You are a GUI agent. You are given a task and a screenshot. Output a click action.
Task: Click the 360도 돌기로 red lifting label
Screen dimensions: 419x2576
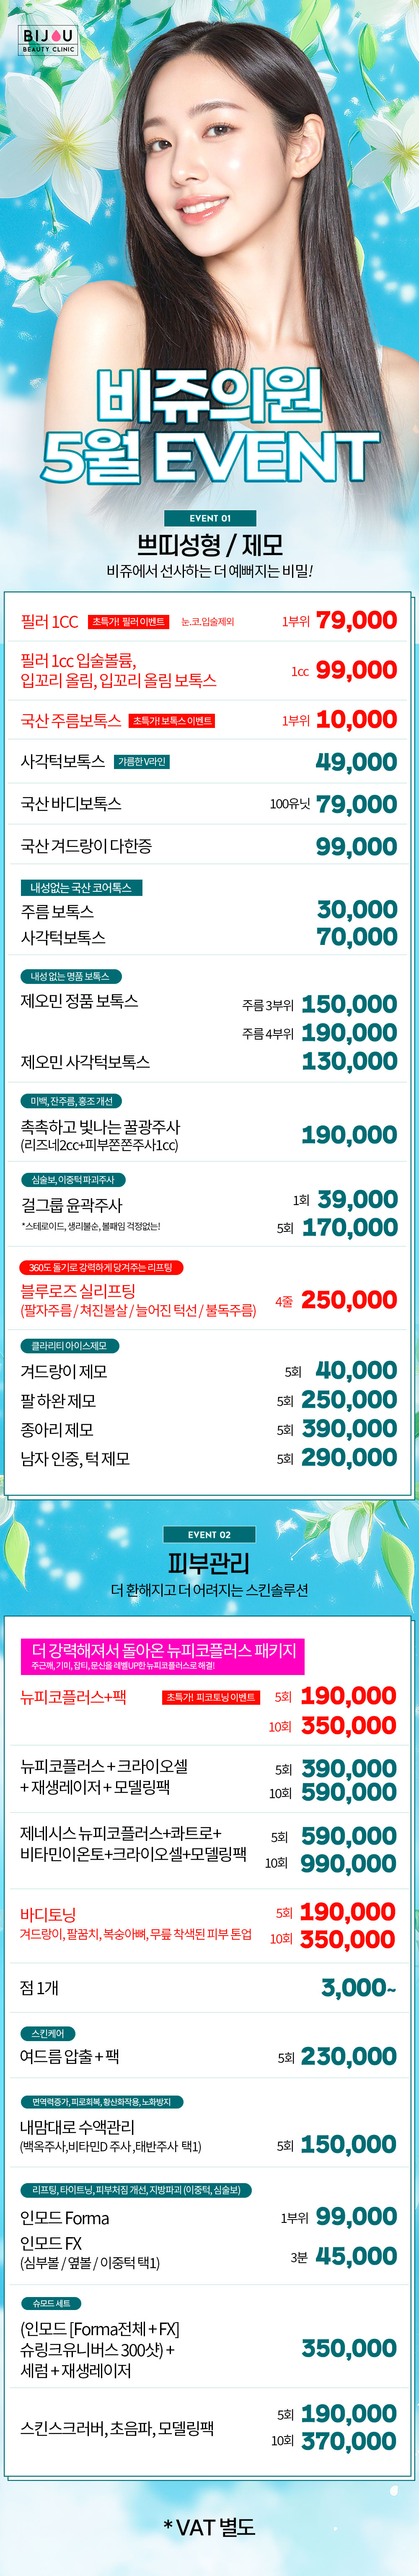101,1268
